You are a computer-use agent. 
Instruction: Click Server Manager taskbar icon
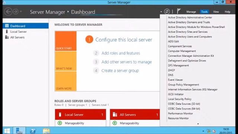19,130
